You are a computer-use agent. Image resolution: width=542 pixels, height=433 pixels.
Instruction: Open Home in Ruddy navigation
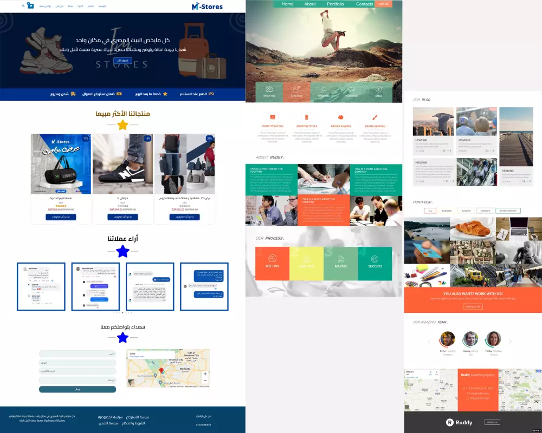(x=288, y=4)
